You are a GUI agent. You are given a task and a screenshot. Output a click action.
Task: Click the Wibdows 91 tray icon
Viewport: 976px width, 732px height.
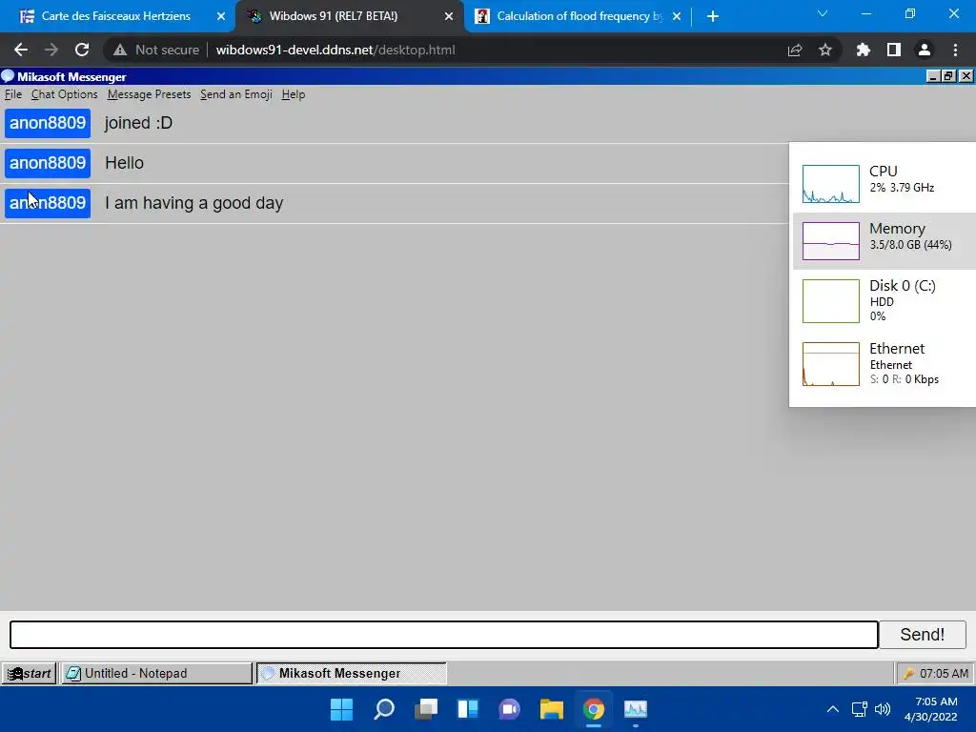pyautogui.click(x=908, y=674)
